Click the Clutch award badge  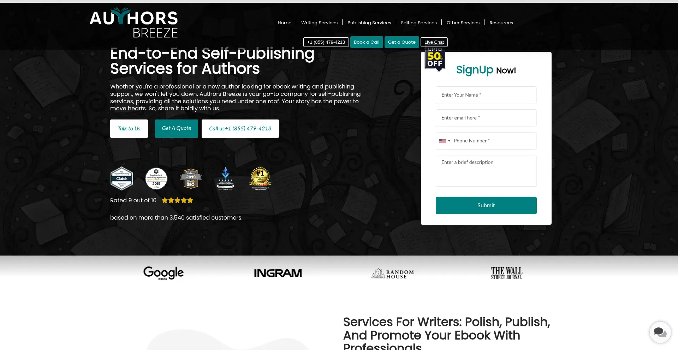[122, 178]
